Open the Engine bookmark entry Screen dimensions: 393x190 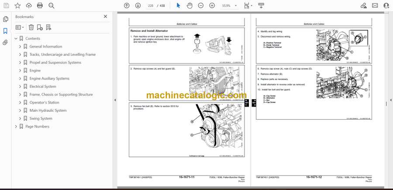point(35,71)
